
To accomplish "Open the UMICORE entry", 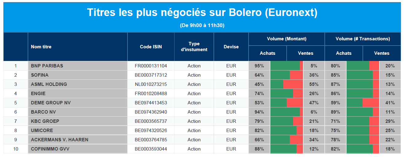I will point(42,131).
